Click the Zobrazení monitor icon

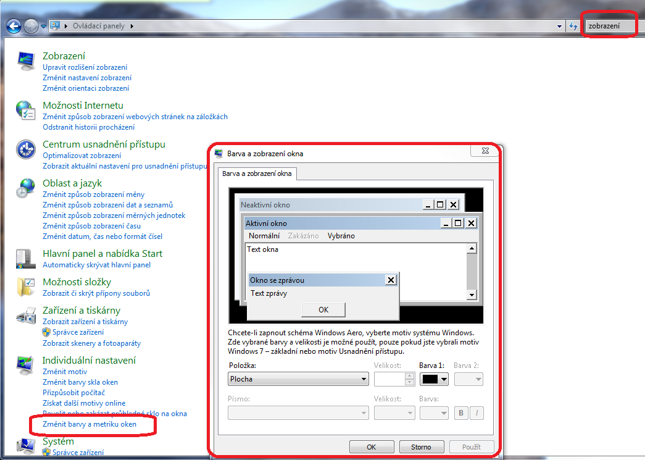tap(25, 62)
